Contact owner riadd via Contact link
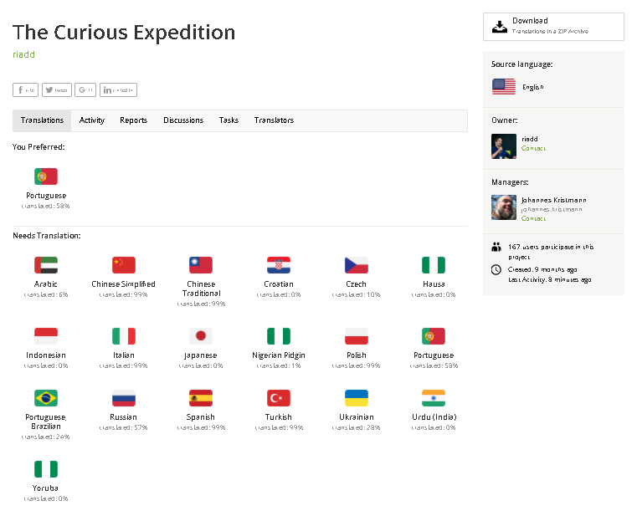The width and height of the screenshot is (637, 516). coord(533,148)
